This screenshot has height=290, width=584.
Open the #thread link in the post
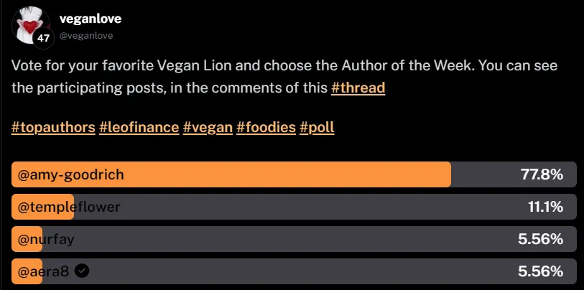coord(358,88)
